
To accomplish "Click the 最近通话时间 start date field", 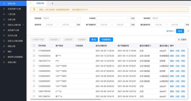I will pyautogui.click(x=158, y=25).
